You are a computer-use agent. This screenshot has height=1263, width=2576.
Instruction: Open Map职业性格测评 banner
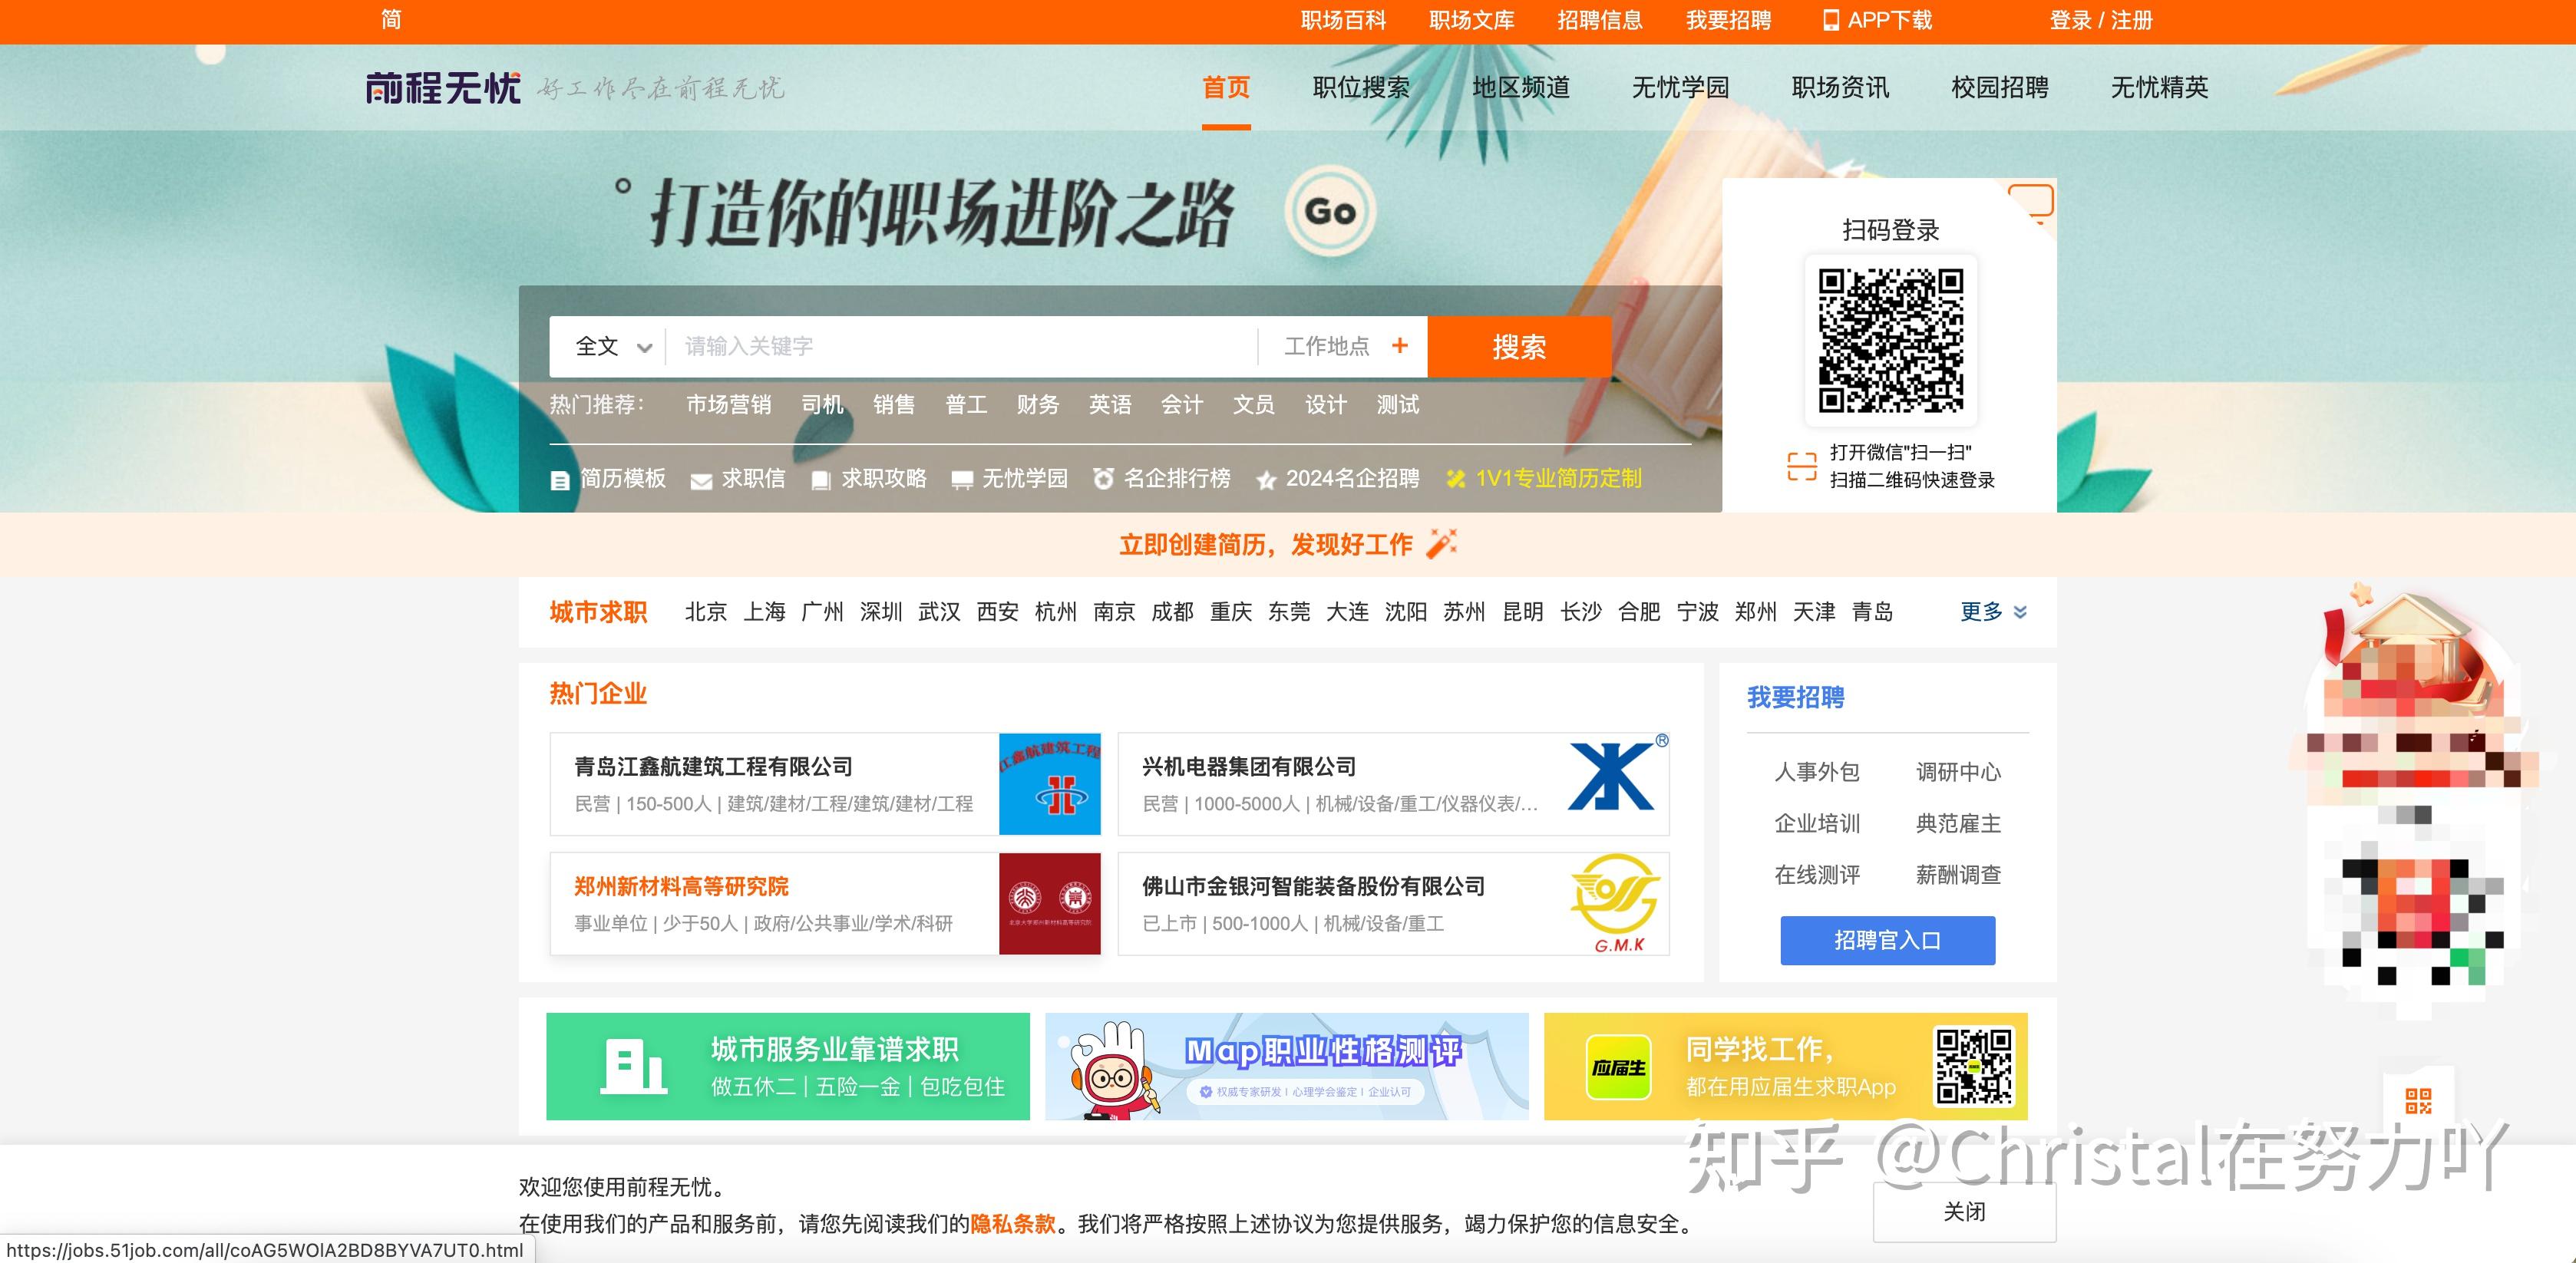pyautogui.click(x=1286, y=1066)
